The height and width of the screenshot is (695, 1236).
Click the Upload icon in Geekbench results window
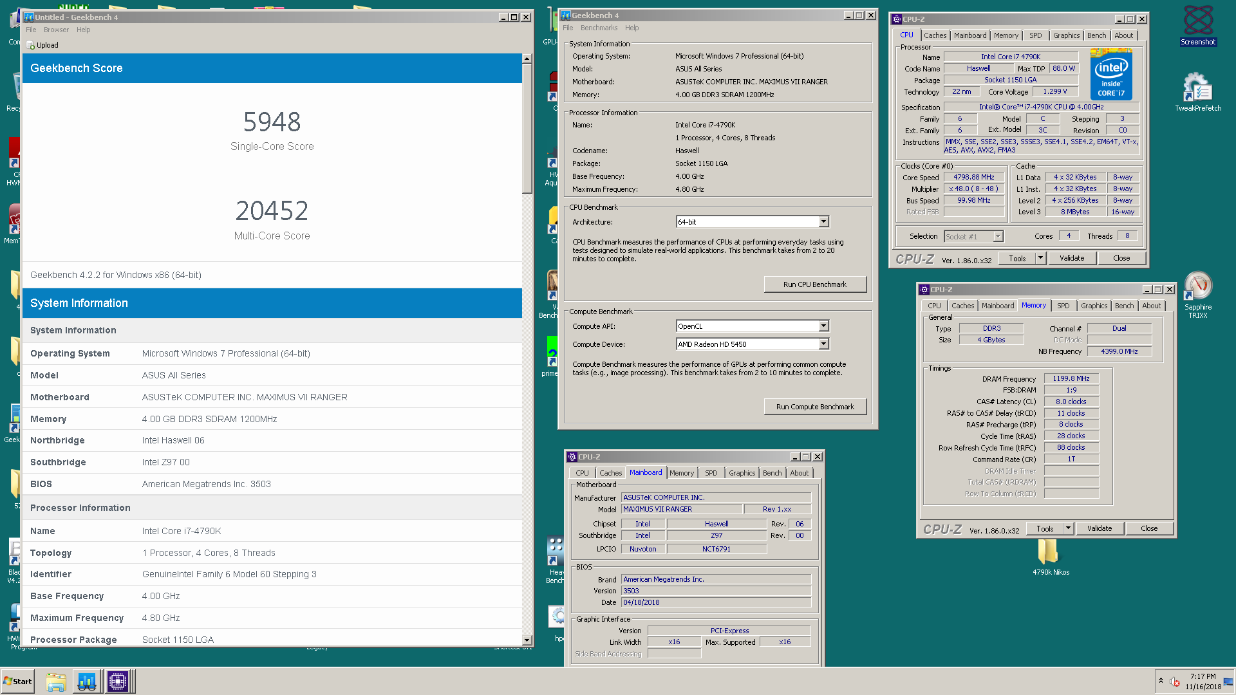pos(30,45)
